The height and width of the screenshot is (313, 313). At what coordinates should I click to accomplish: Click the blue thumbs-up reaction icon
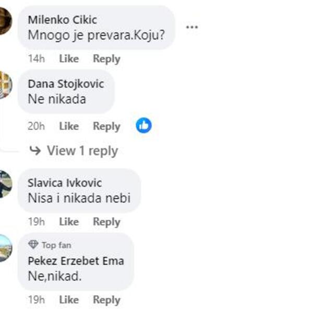pyautogui.click(x=143, y=125)
